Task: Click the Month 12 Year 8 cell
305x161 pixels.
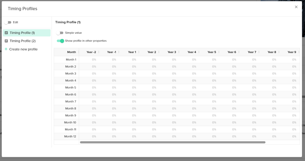Action: pyautogui.click(x=274, y=137)
